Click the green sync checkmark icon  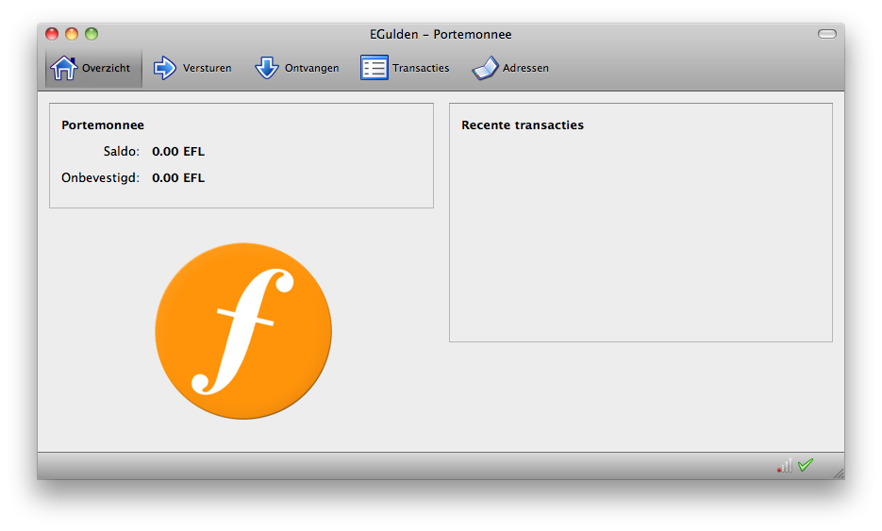[806, 465]
